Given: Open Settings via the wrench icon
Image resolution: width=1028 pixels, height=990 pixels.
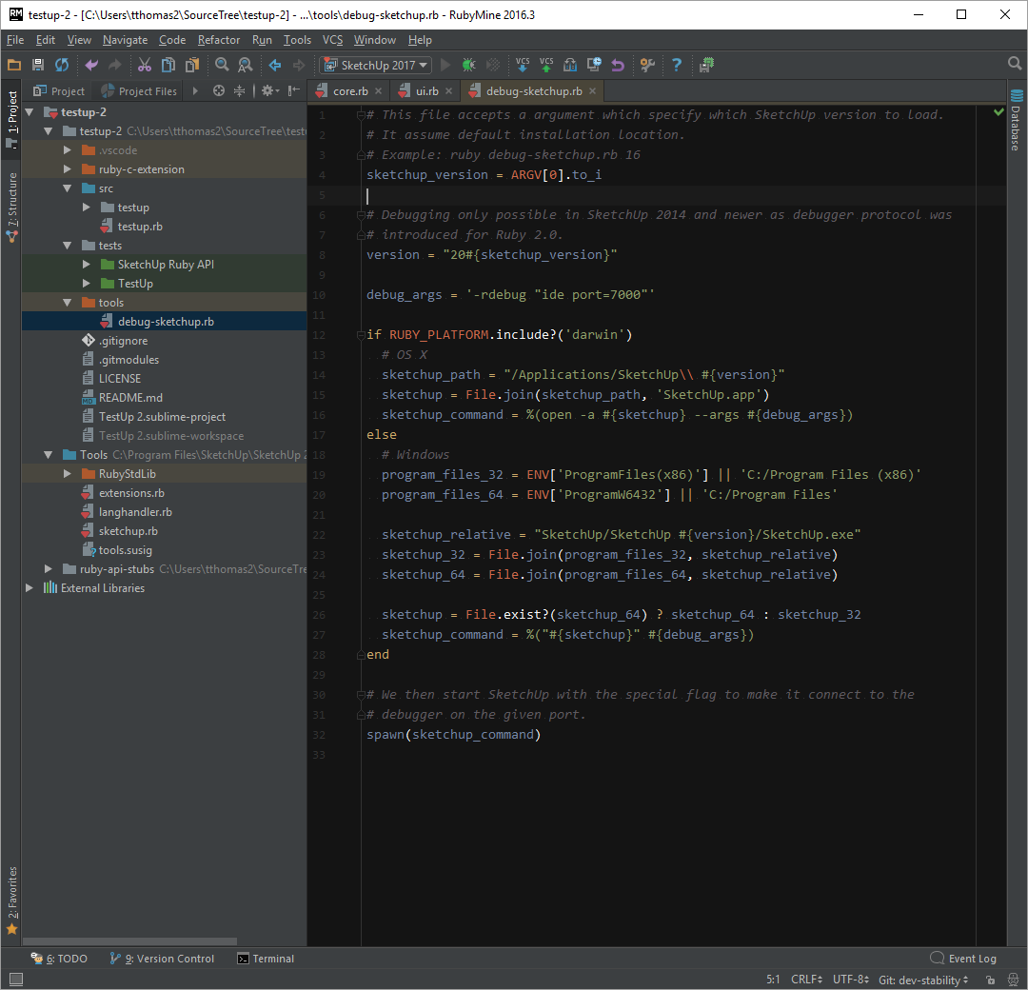Looking at the screenshot, I should tap(647, 65).
